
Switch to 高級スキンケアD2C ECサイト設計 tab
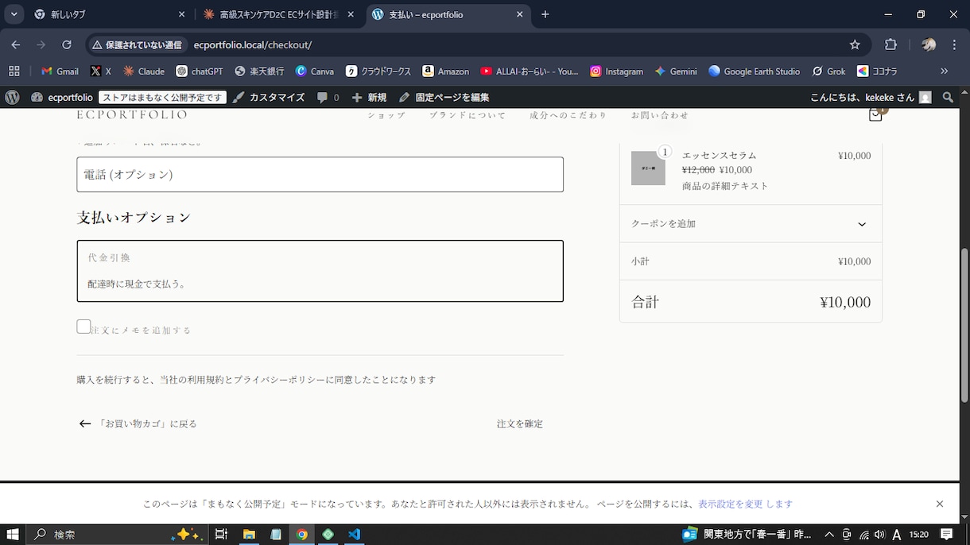tap(278, 14)
